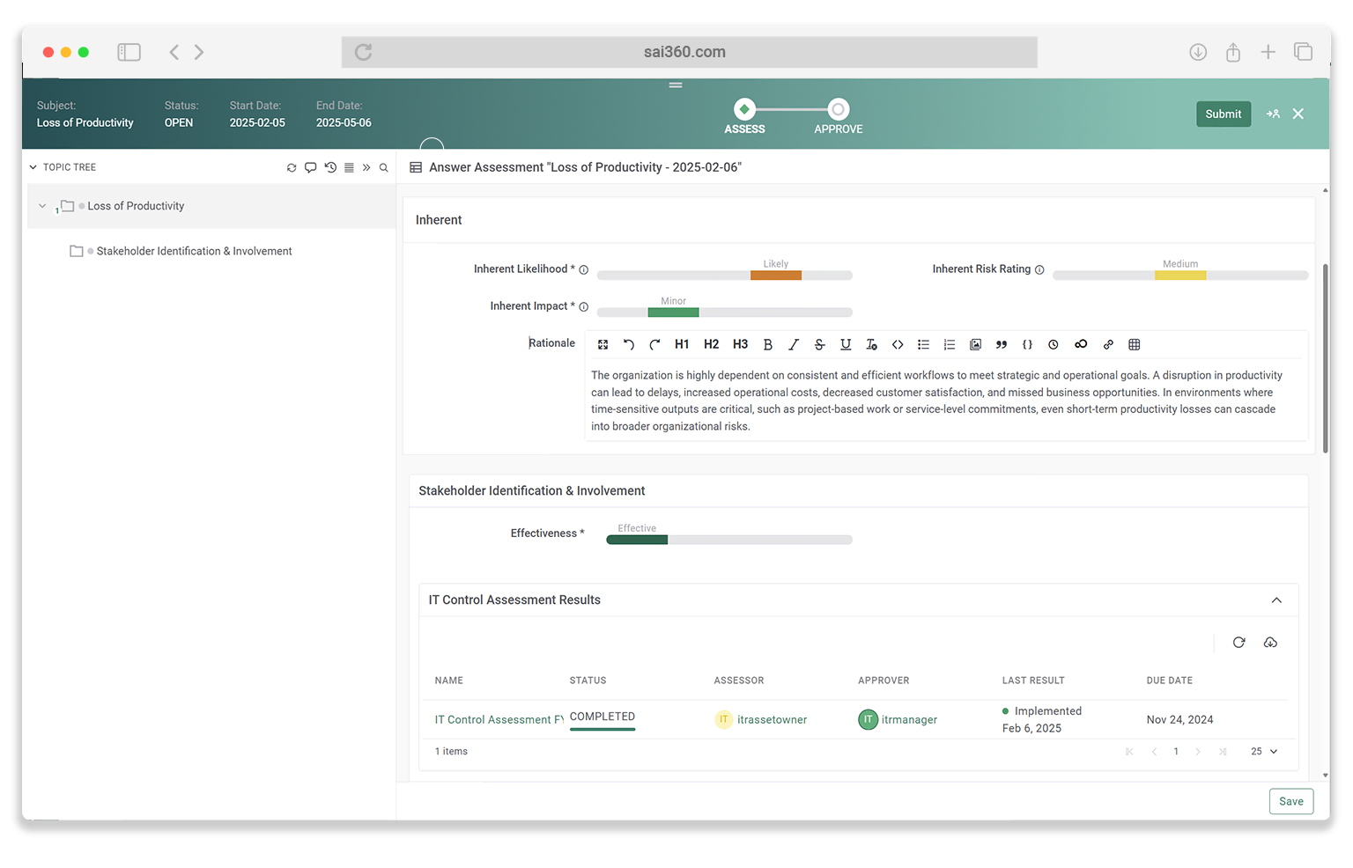Image resolution: width=1353 pixels, height=868 pixels.
Task: Select Stakeholder Identification & Involvement topic
Action: pos(194,252)
